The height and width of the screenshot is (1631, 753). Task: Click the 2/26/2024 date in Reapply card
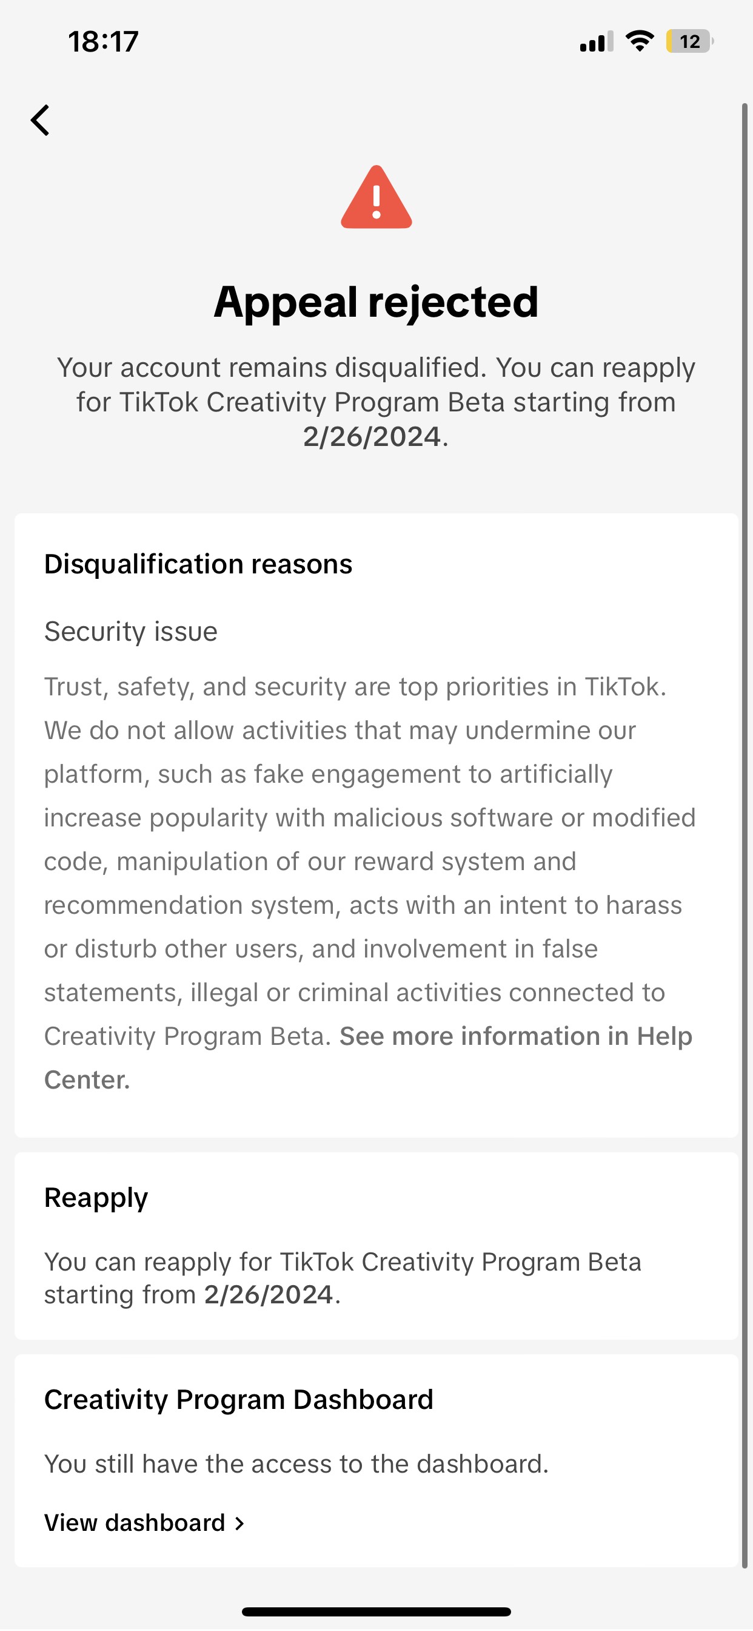269,1295
